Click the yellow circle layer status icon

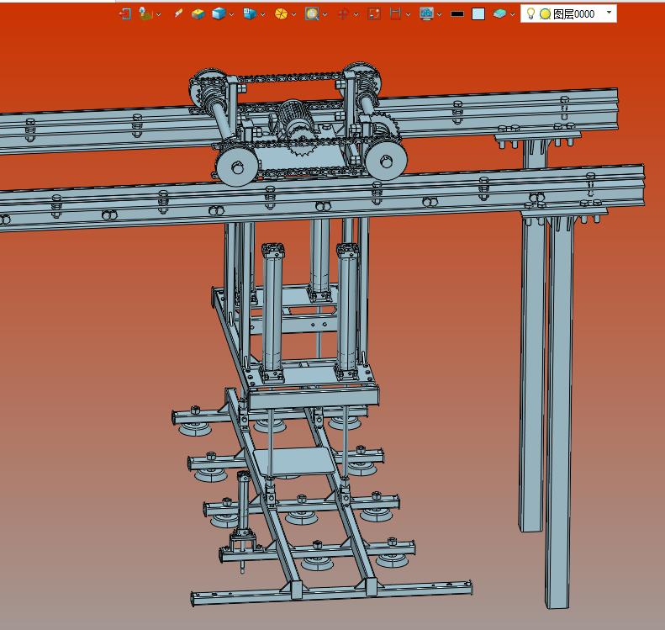pos(545,14)
